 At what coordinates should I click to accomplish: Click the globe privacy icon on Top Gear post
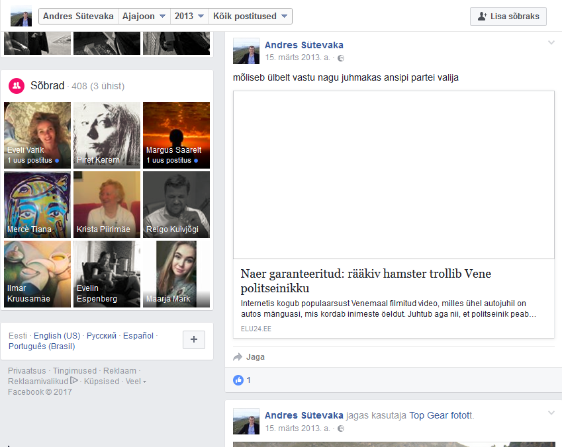(x=341, y=428)
